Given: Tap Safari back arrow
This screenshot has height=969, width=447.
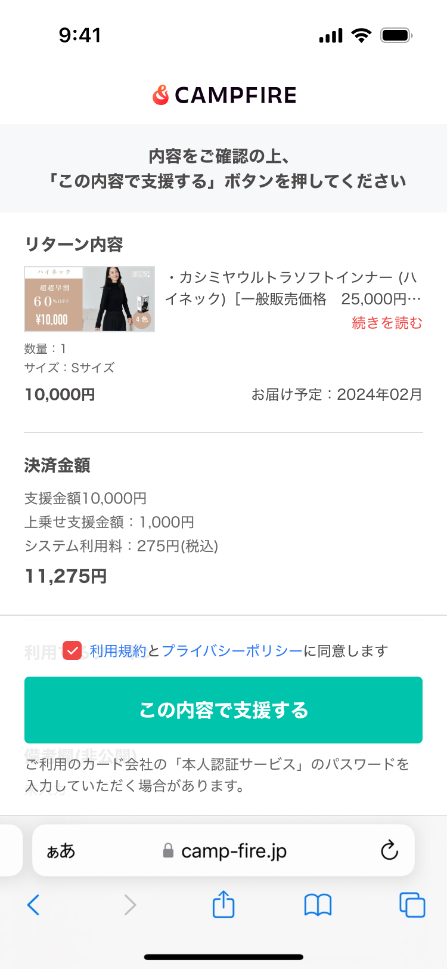Looking at the screenshot, I should point(34,905).
